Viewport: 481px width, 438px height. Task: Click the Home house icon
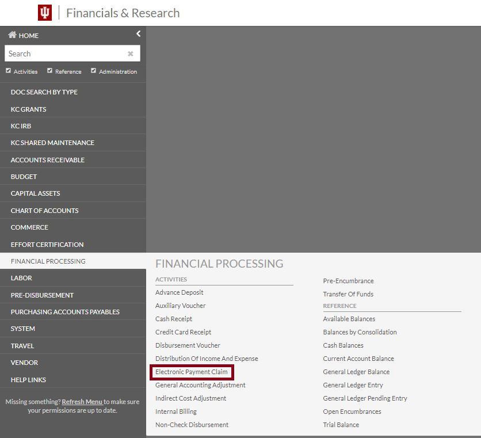[12, 35]
